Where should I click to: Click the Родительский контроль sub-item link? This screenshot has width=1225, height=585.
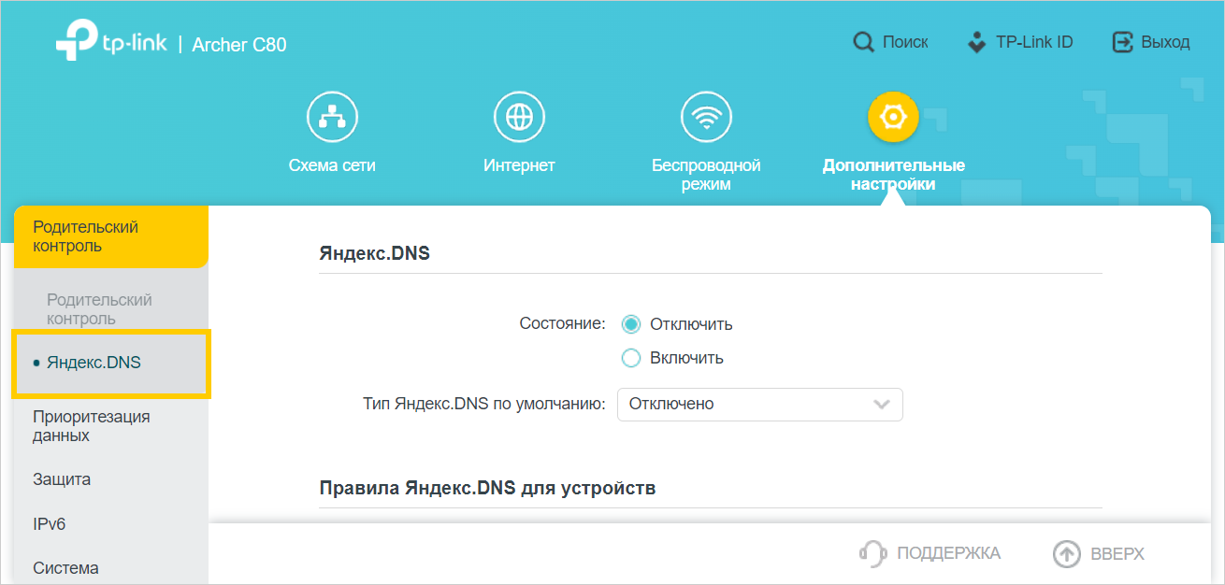point(99,309)
